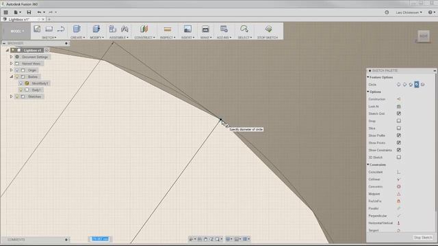Toggle the 3D Sketch checkbox
438x246 pixels.
click(x=398, y=157)
